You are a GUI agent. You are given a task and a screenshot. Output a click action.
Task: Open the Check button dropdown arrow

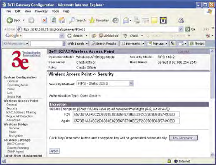(142, 36)
